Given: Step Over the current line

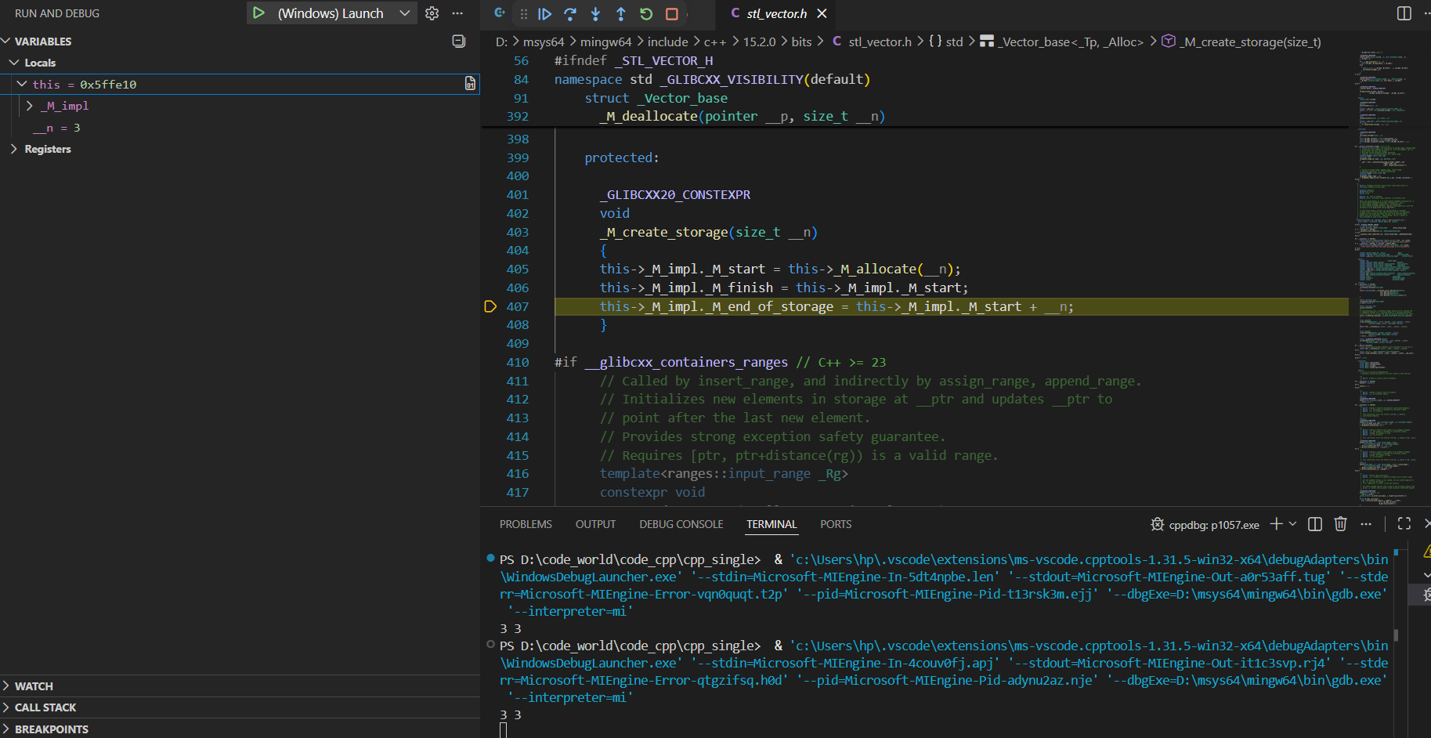Looking at the screenshot, I should point(570,14).
